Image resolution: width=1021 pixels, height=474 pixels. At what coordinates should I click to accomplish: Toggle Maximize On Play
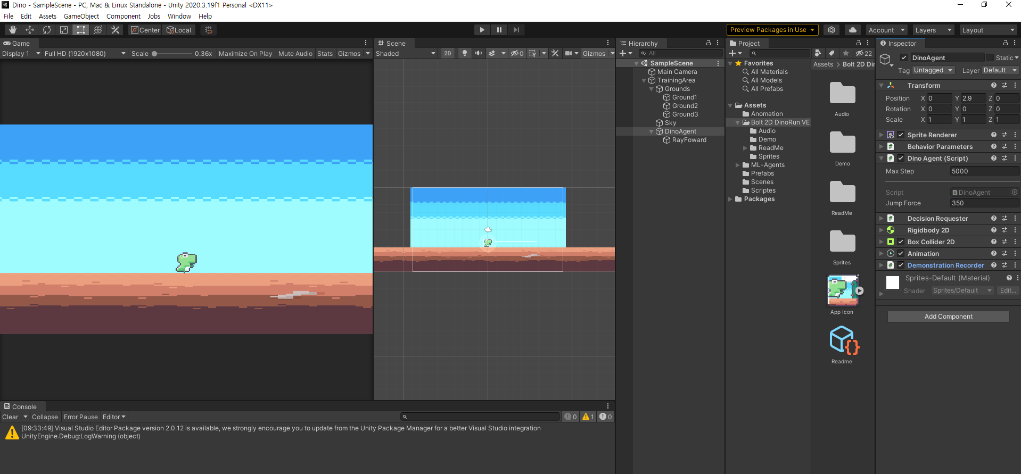point(245,54)
